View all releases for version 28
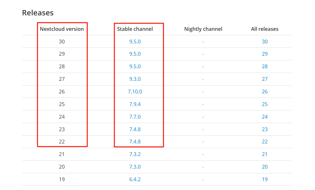 coord(265,66)
